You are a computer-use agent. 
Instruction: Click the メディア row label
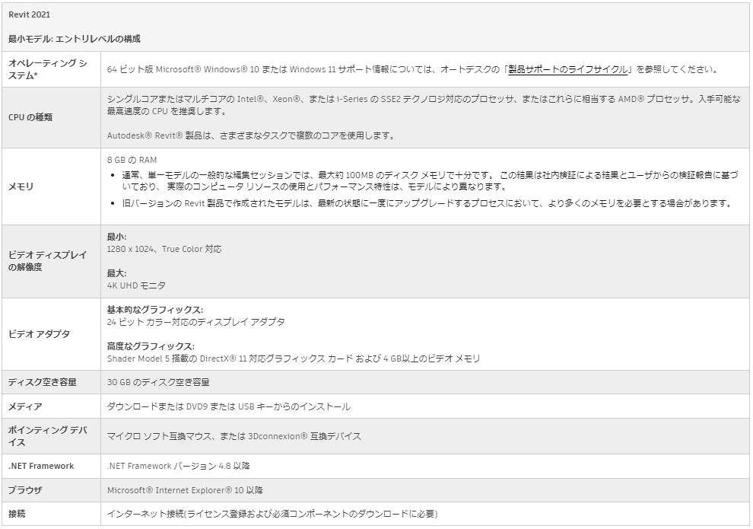click(x=25, y=406)
